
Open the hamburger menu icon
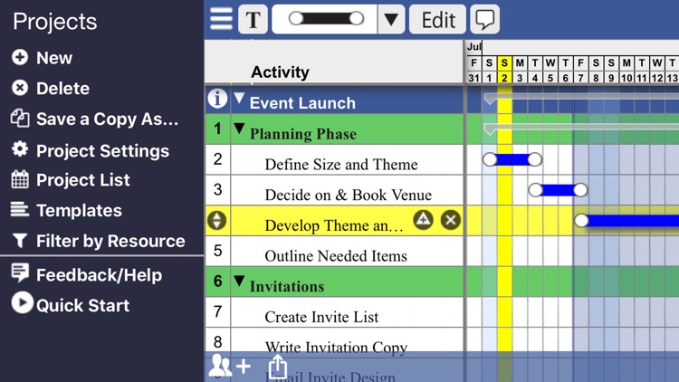221,19
